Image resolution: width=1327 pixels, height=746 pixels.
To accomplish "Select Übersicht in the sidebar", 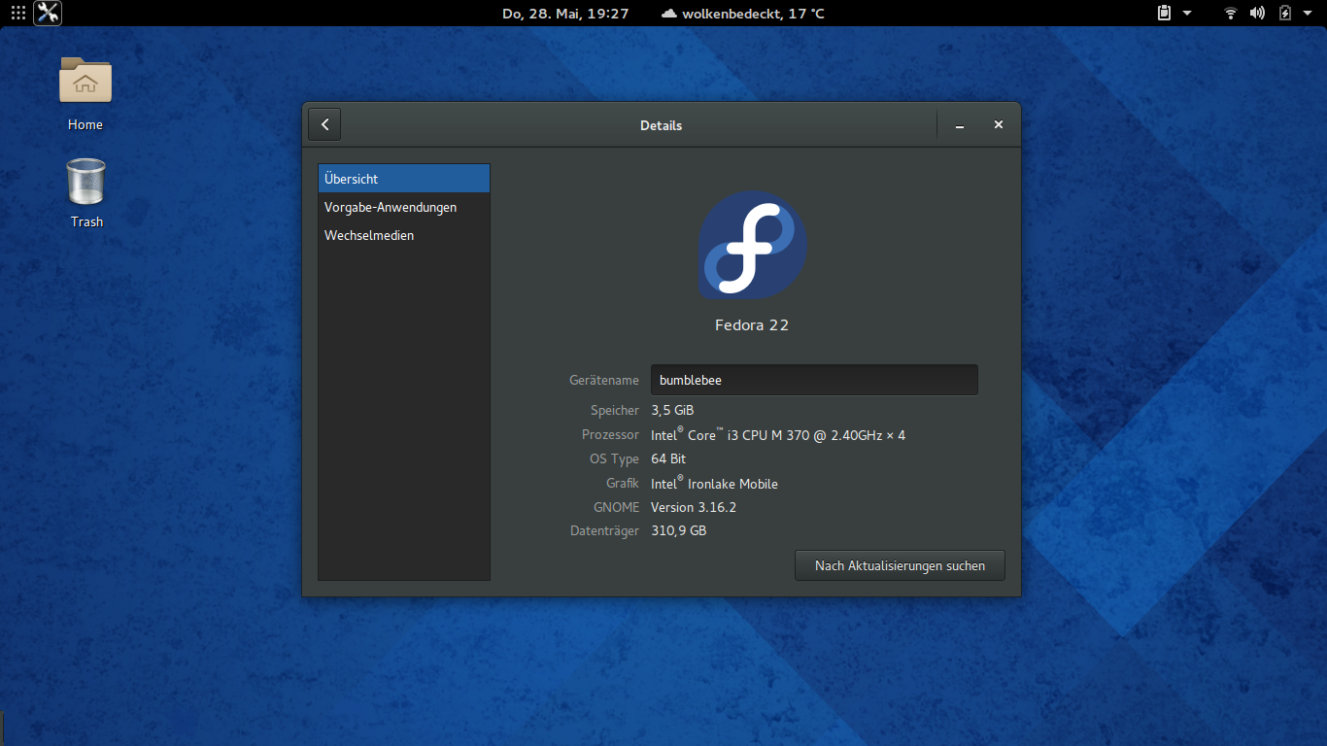I will pos(404,179).
